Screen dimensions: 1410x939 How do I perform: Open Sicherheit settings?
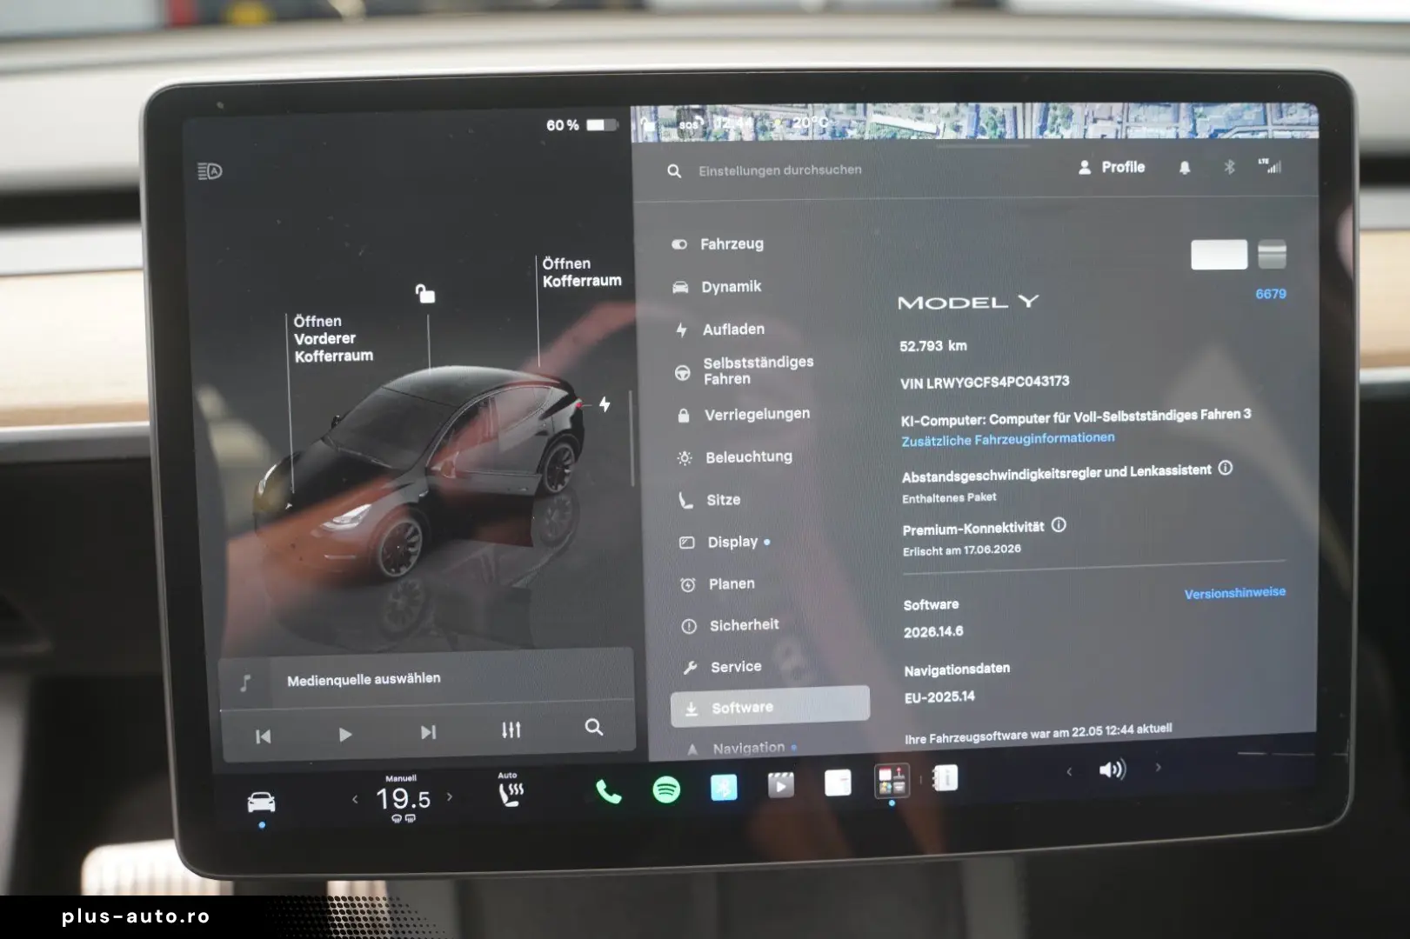pyautogui.click(x=730, y=625)
